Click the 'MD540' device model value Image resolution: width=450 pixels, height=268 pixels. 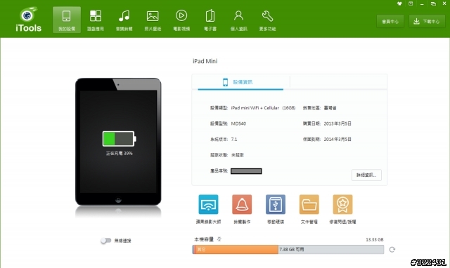238,123
